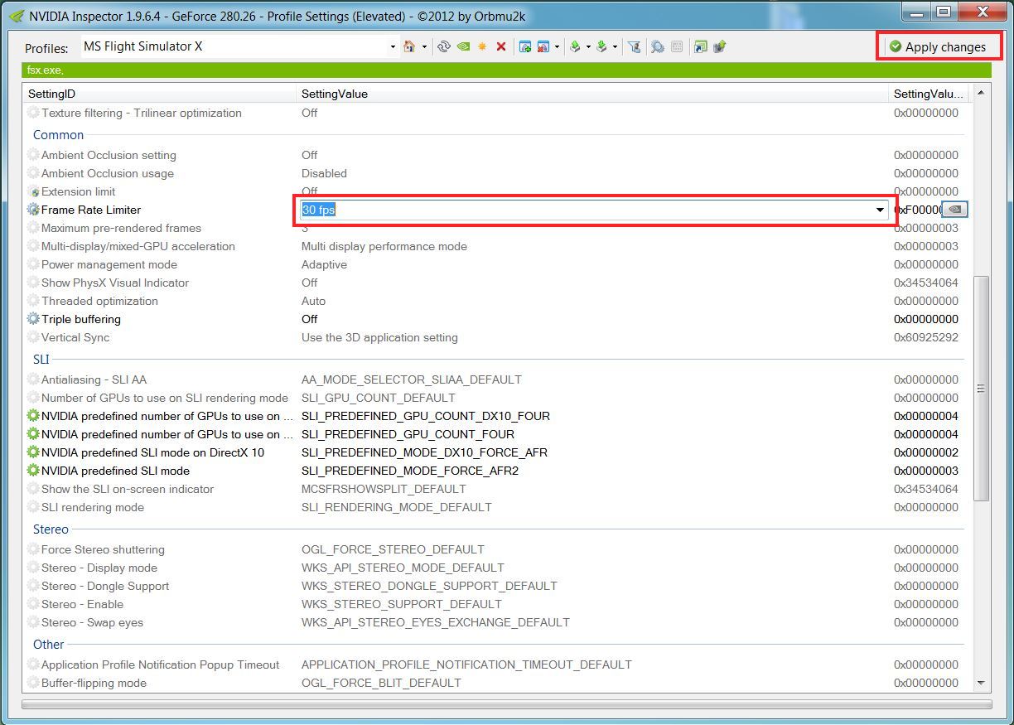Viewport: 1014px width, 725px height.
Task: Select Texture filtering - Trilinear optimization row
Action: (495, 113)
